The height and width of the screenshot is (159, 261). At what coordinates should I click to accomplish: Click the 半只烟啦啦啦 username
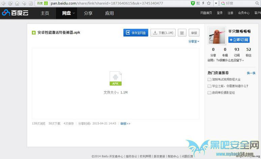click(239, 31)
